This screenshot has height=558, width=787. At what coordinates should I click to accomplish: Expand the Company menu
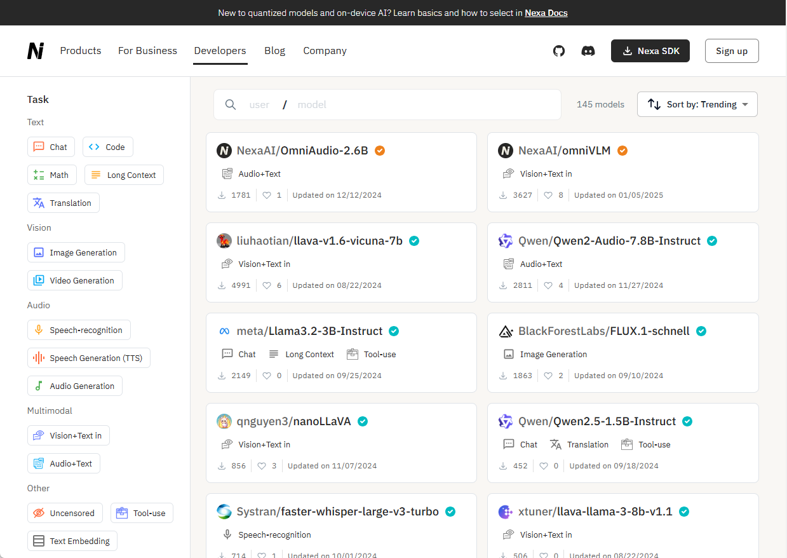click(x=325, y=51)
